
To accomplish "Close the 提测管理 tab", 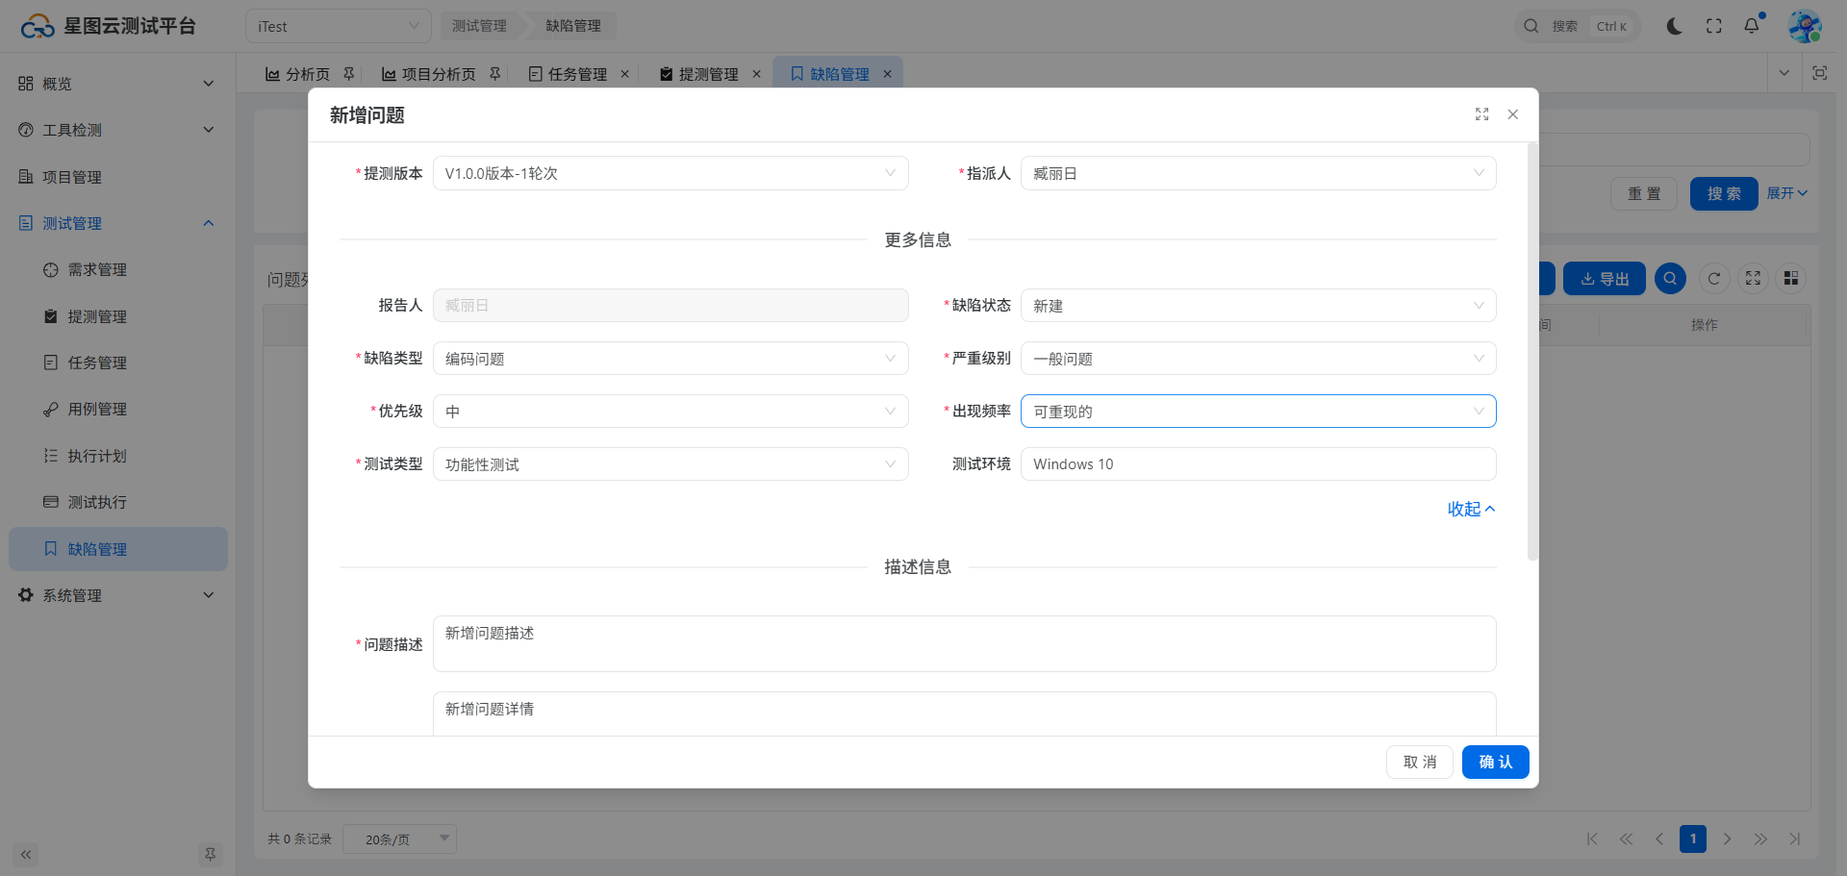I will 756,74.
